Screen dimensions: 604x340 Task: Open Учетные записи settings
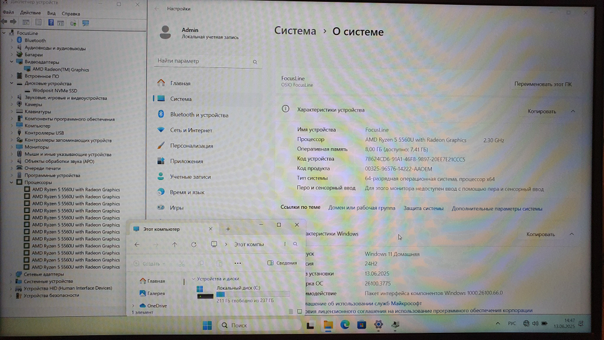point(190,177)
